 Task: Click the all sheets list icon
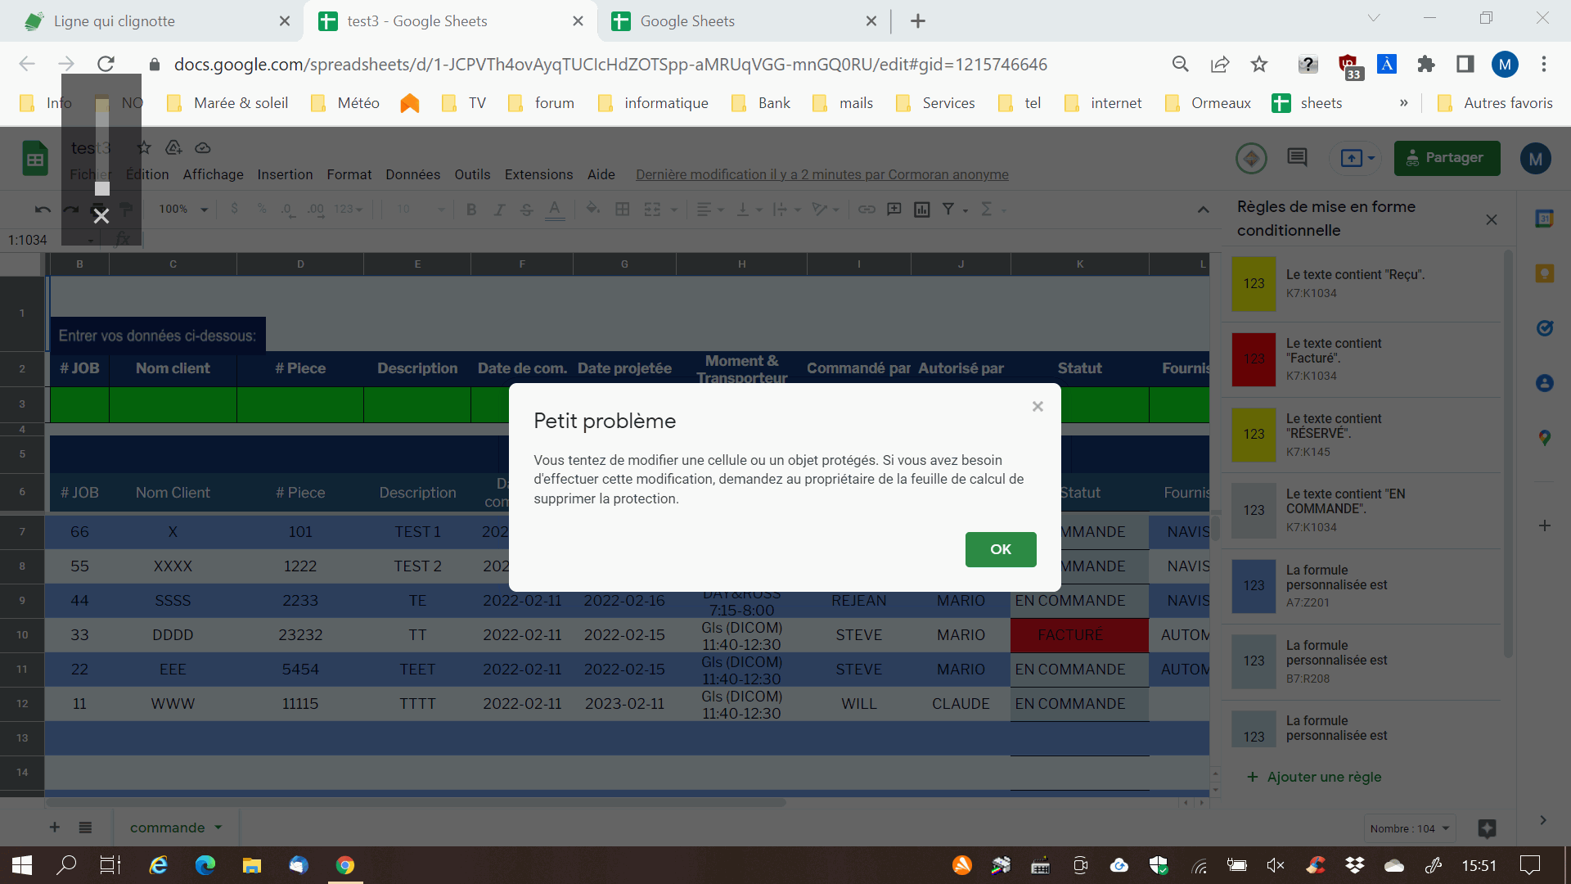coord(85,828)
